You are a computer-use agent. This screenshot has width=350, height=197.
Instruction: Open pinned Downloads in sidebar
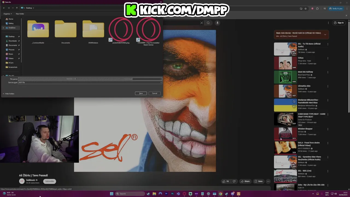[12, 41]
